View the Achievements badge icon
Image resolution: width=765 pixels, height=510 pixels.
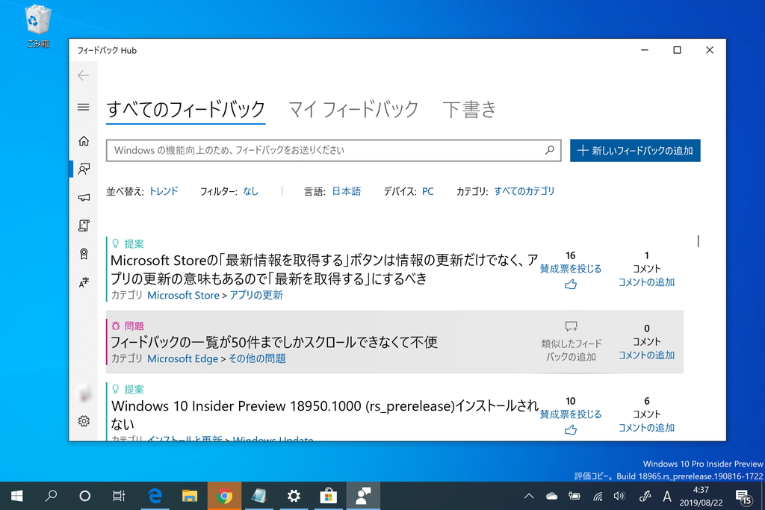(x=83, y=253)
